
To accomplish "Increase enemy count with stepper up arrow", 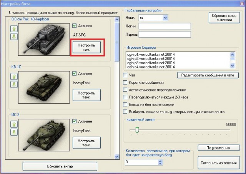I will 160,161.
